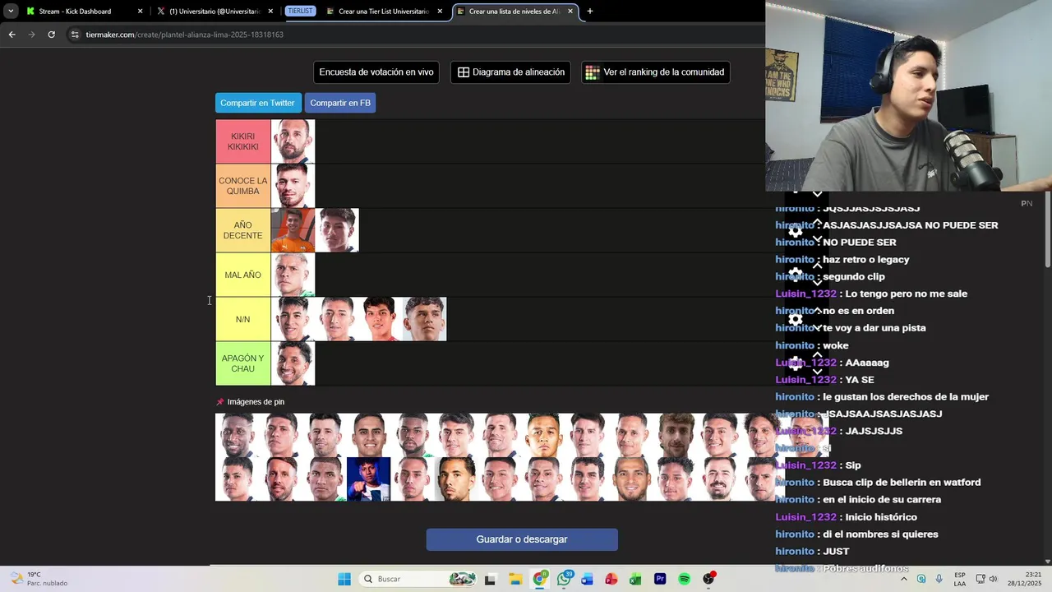
Task: Select the player in CONOCE LA QUIMBA row
Action: pyautogui.click(x=293, y=186)
